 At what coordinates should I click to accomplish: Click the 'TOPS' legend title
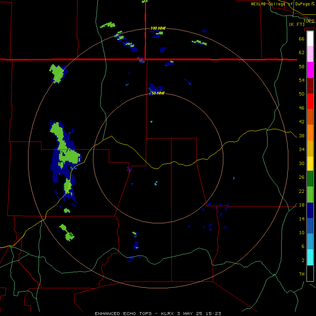309,21
